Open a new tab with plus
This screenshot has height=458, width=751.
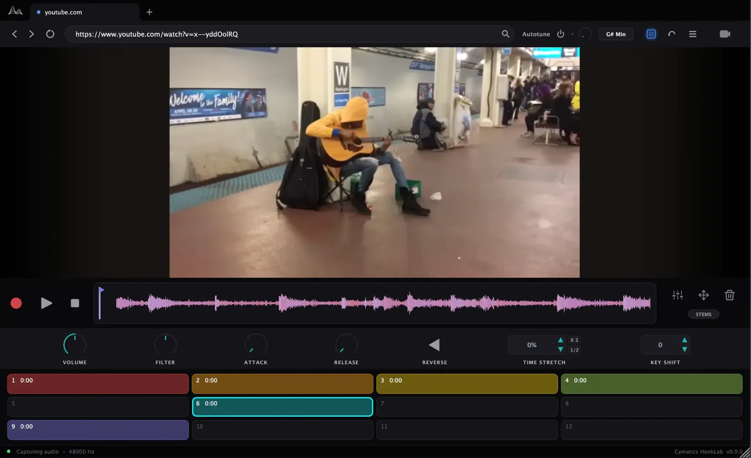tap(149, 12)
